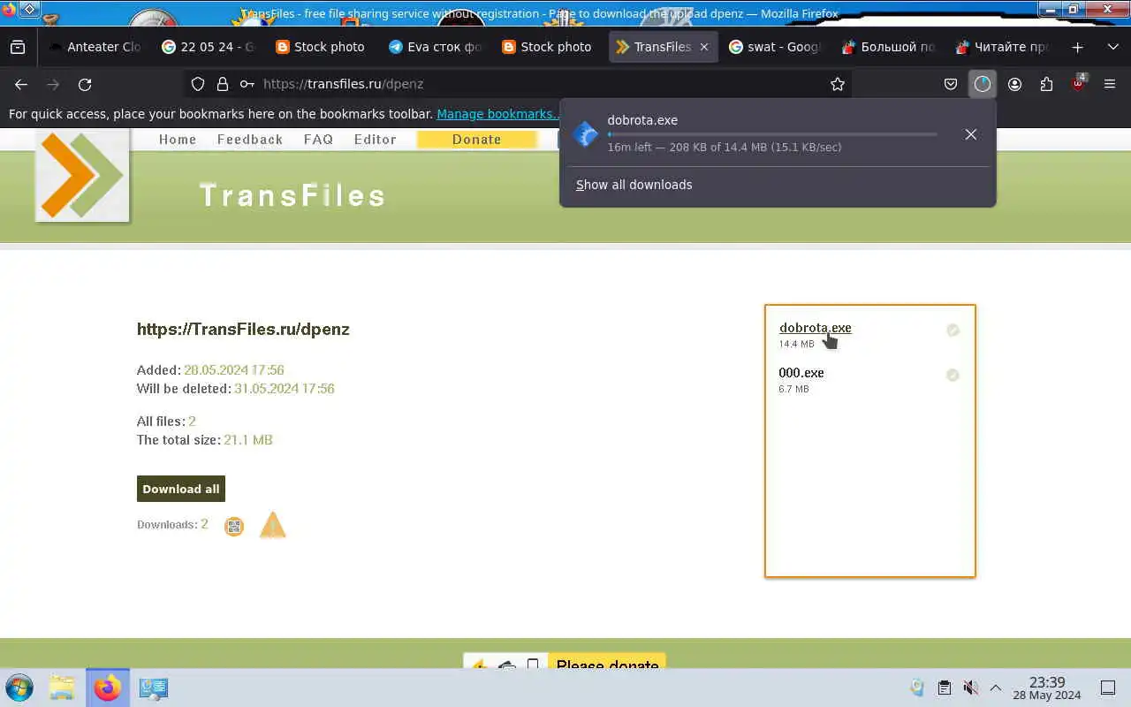Screen dimensions: 1131x707
Task: Bookmark this page with star icon
Action: pos(838,84)
